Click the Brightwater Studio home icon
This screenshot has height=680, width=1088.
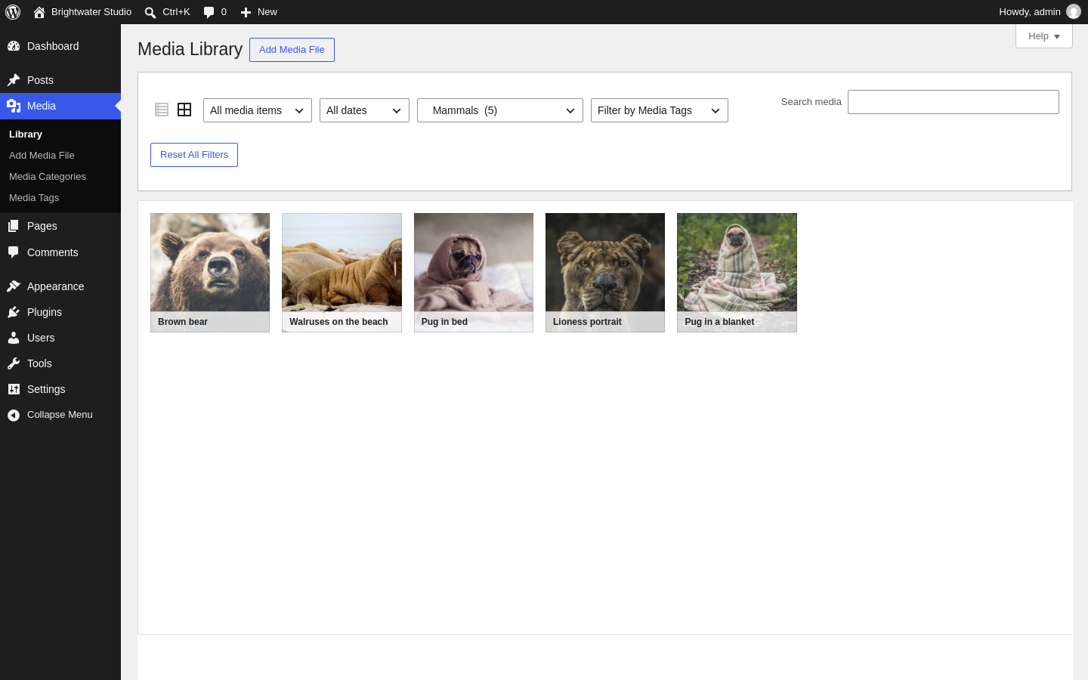click(x=39, y=12)
